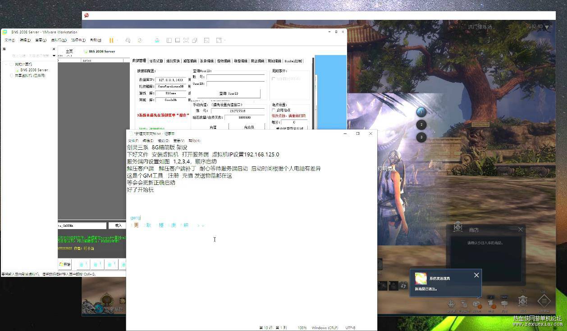567x331 pixels.
Task: Open the VMware 文件 menu
Action: pos(9,40)
